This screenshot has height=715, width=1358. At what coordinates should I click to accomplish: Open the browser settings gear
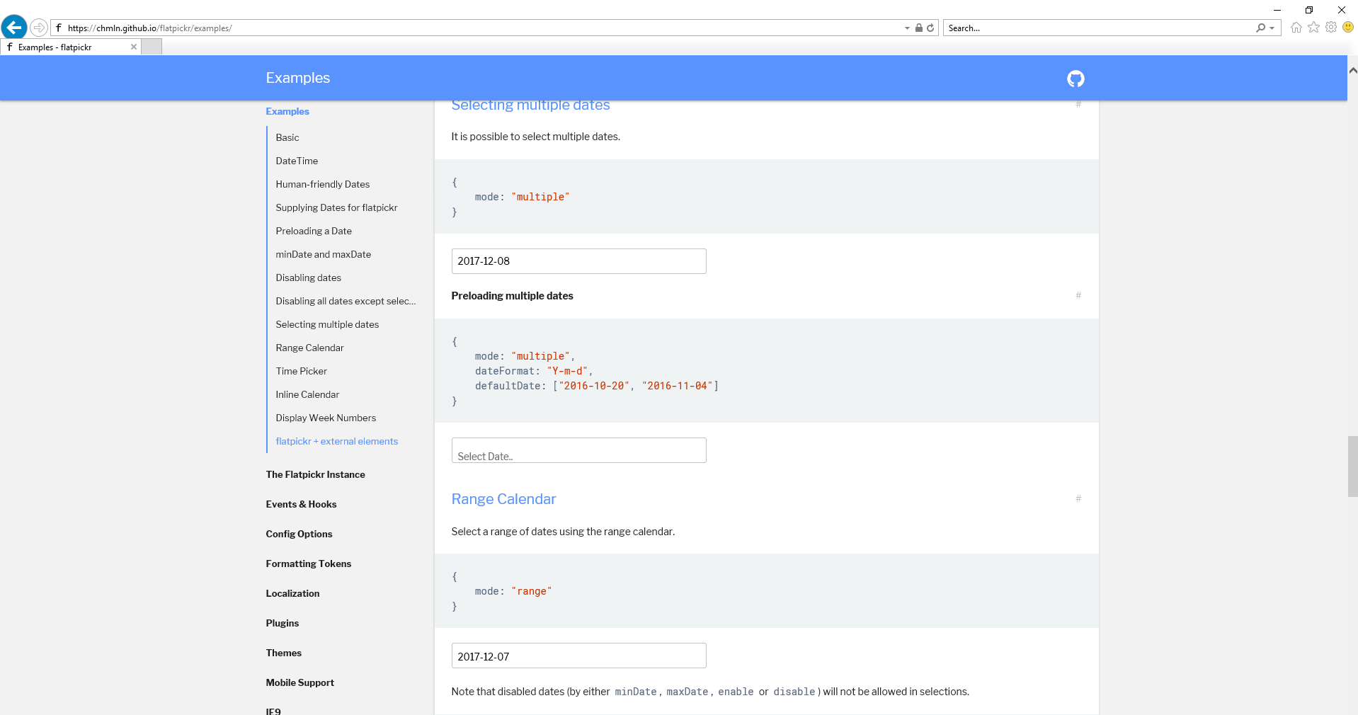point(1331,28)
